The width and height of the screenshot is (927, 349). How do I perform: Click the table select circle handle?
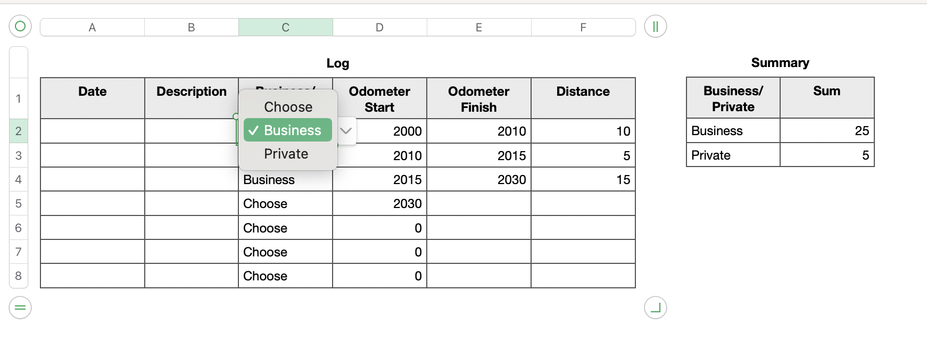[20, 26]
